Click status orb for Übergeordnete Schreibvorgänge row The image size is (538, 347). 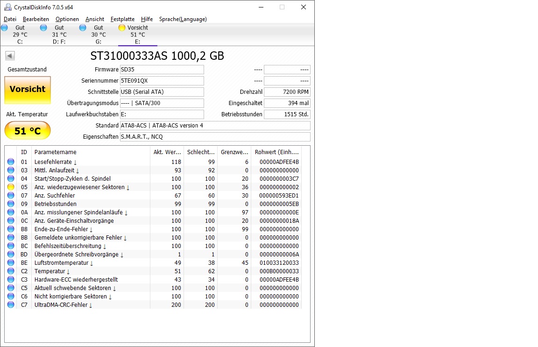pos(11,255)
